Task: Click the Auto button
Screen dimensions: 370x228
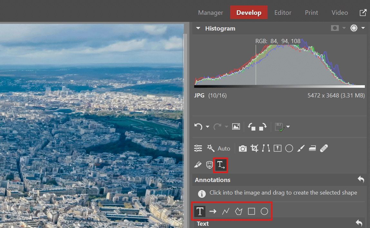Action: tap(224, 149)
